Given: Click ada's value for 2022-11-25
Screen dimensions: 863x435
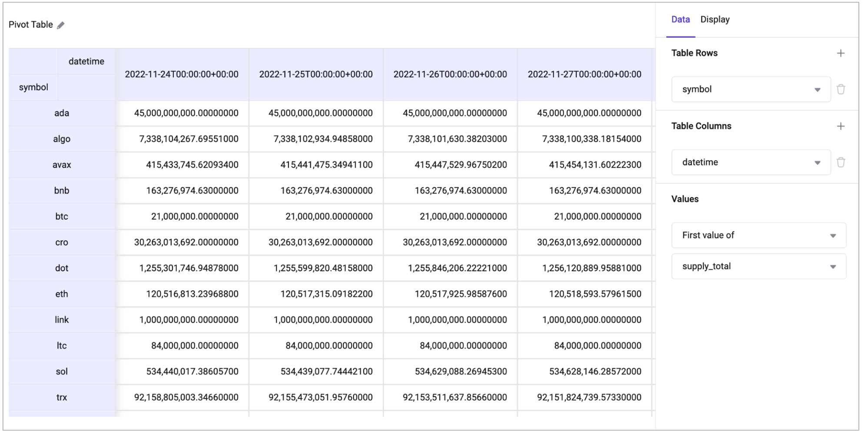Looking at the screenshot, I should click(320, 113).
